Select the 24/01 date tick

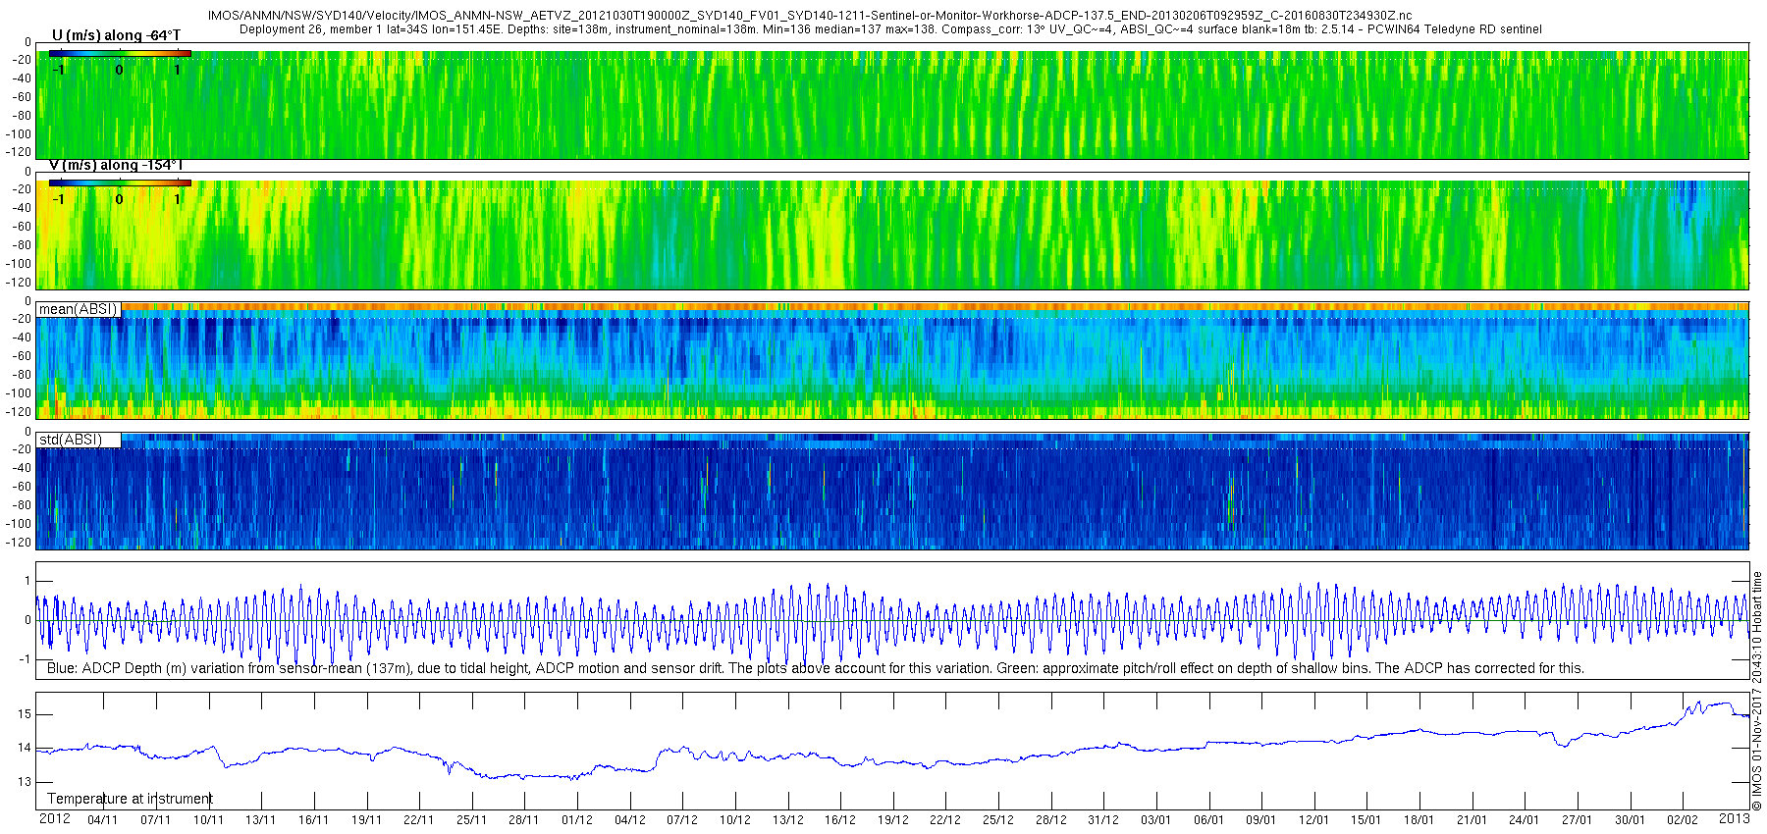click(x=1525, y=820)
